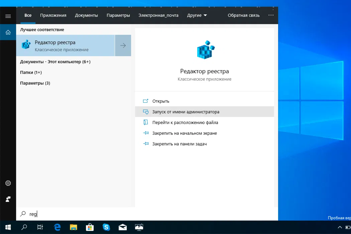Click Закрепить на панели задач
Image resolution: width=351 pixels, height=234 pixels.
click(x=205, y=144)
